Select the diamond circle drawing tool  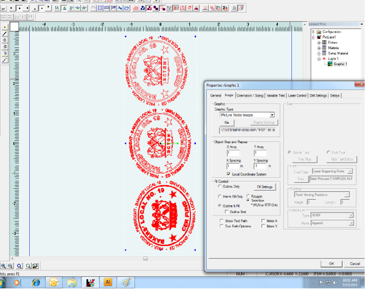4,40
